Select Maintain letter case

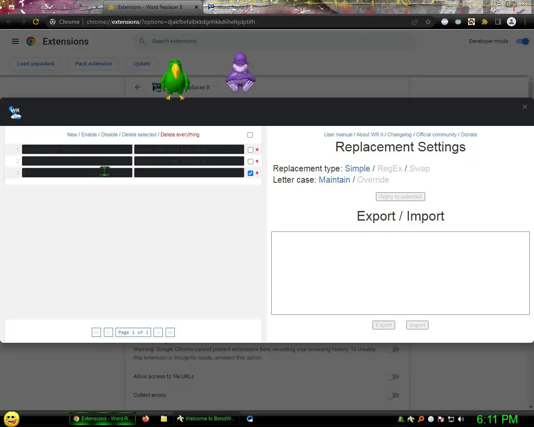pyautogui.click(x=334, y=180)
